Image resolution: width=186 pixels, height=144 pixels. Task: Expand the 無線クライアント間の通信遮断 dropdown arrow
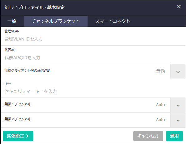(x=178, y=71)
